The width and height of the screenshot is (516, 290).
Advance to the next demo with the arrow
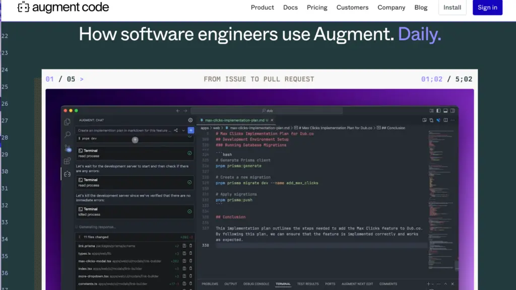click(82, 79)
